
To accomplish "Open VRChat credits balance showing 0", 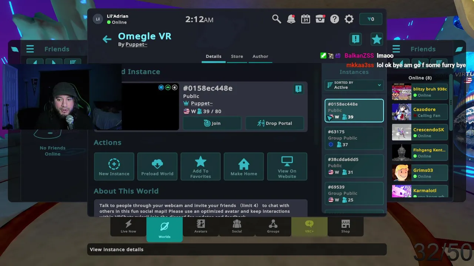I will (x=371, y=19).
